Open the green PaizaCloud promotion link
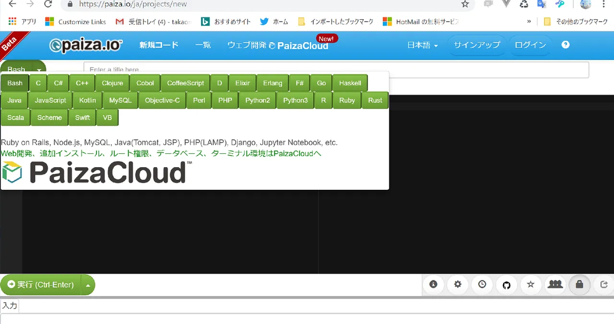The width and height of the screenshot is (614, 324). [161, 153]
